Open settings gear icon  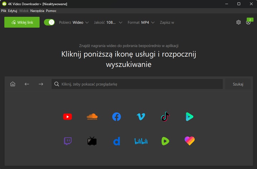click(x=238, y=22)
